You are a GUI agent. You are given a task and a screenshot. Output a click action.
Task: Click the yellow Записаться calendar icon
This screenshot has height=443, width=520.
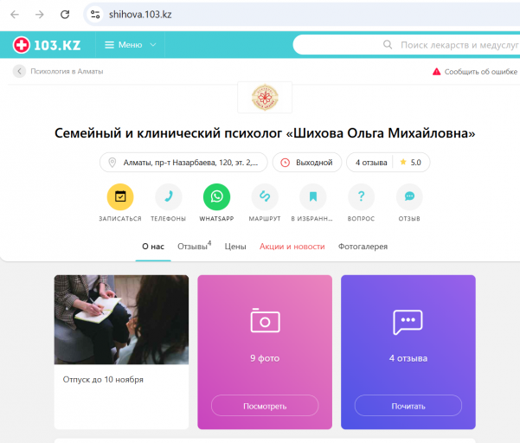point(120,196)
